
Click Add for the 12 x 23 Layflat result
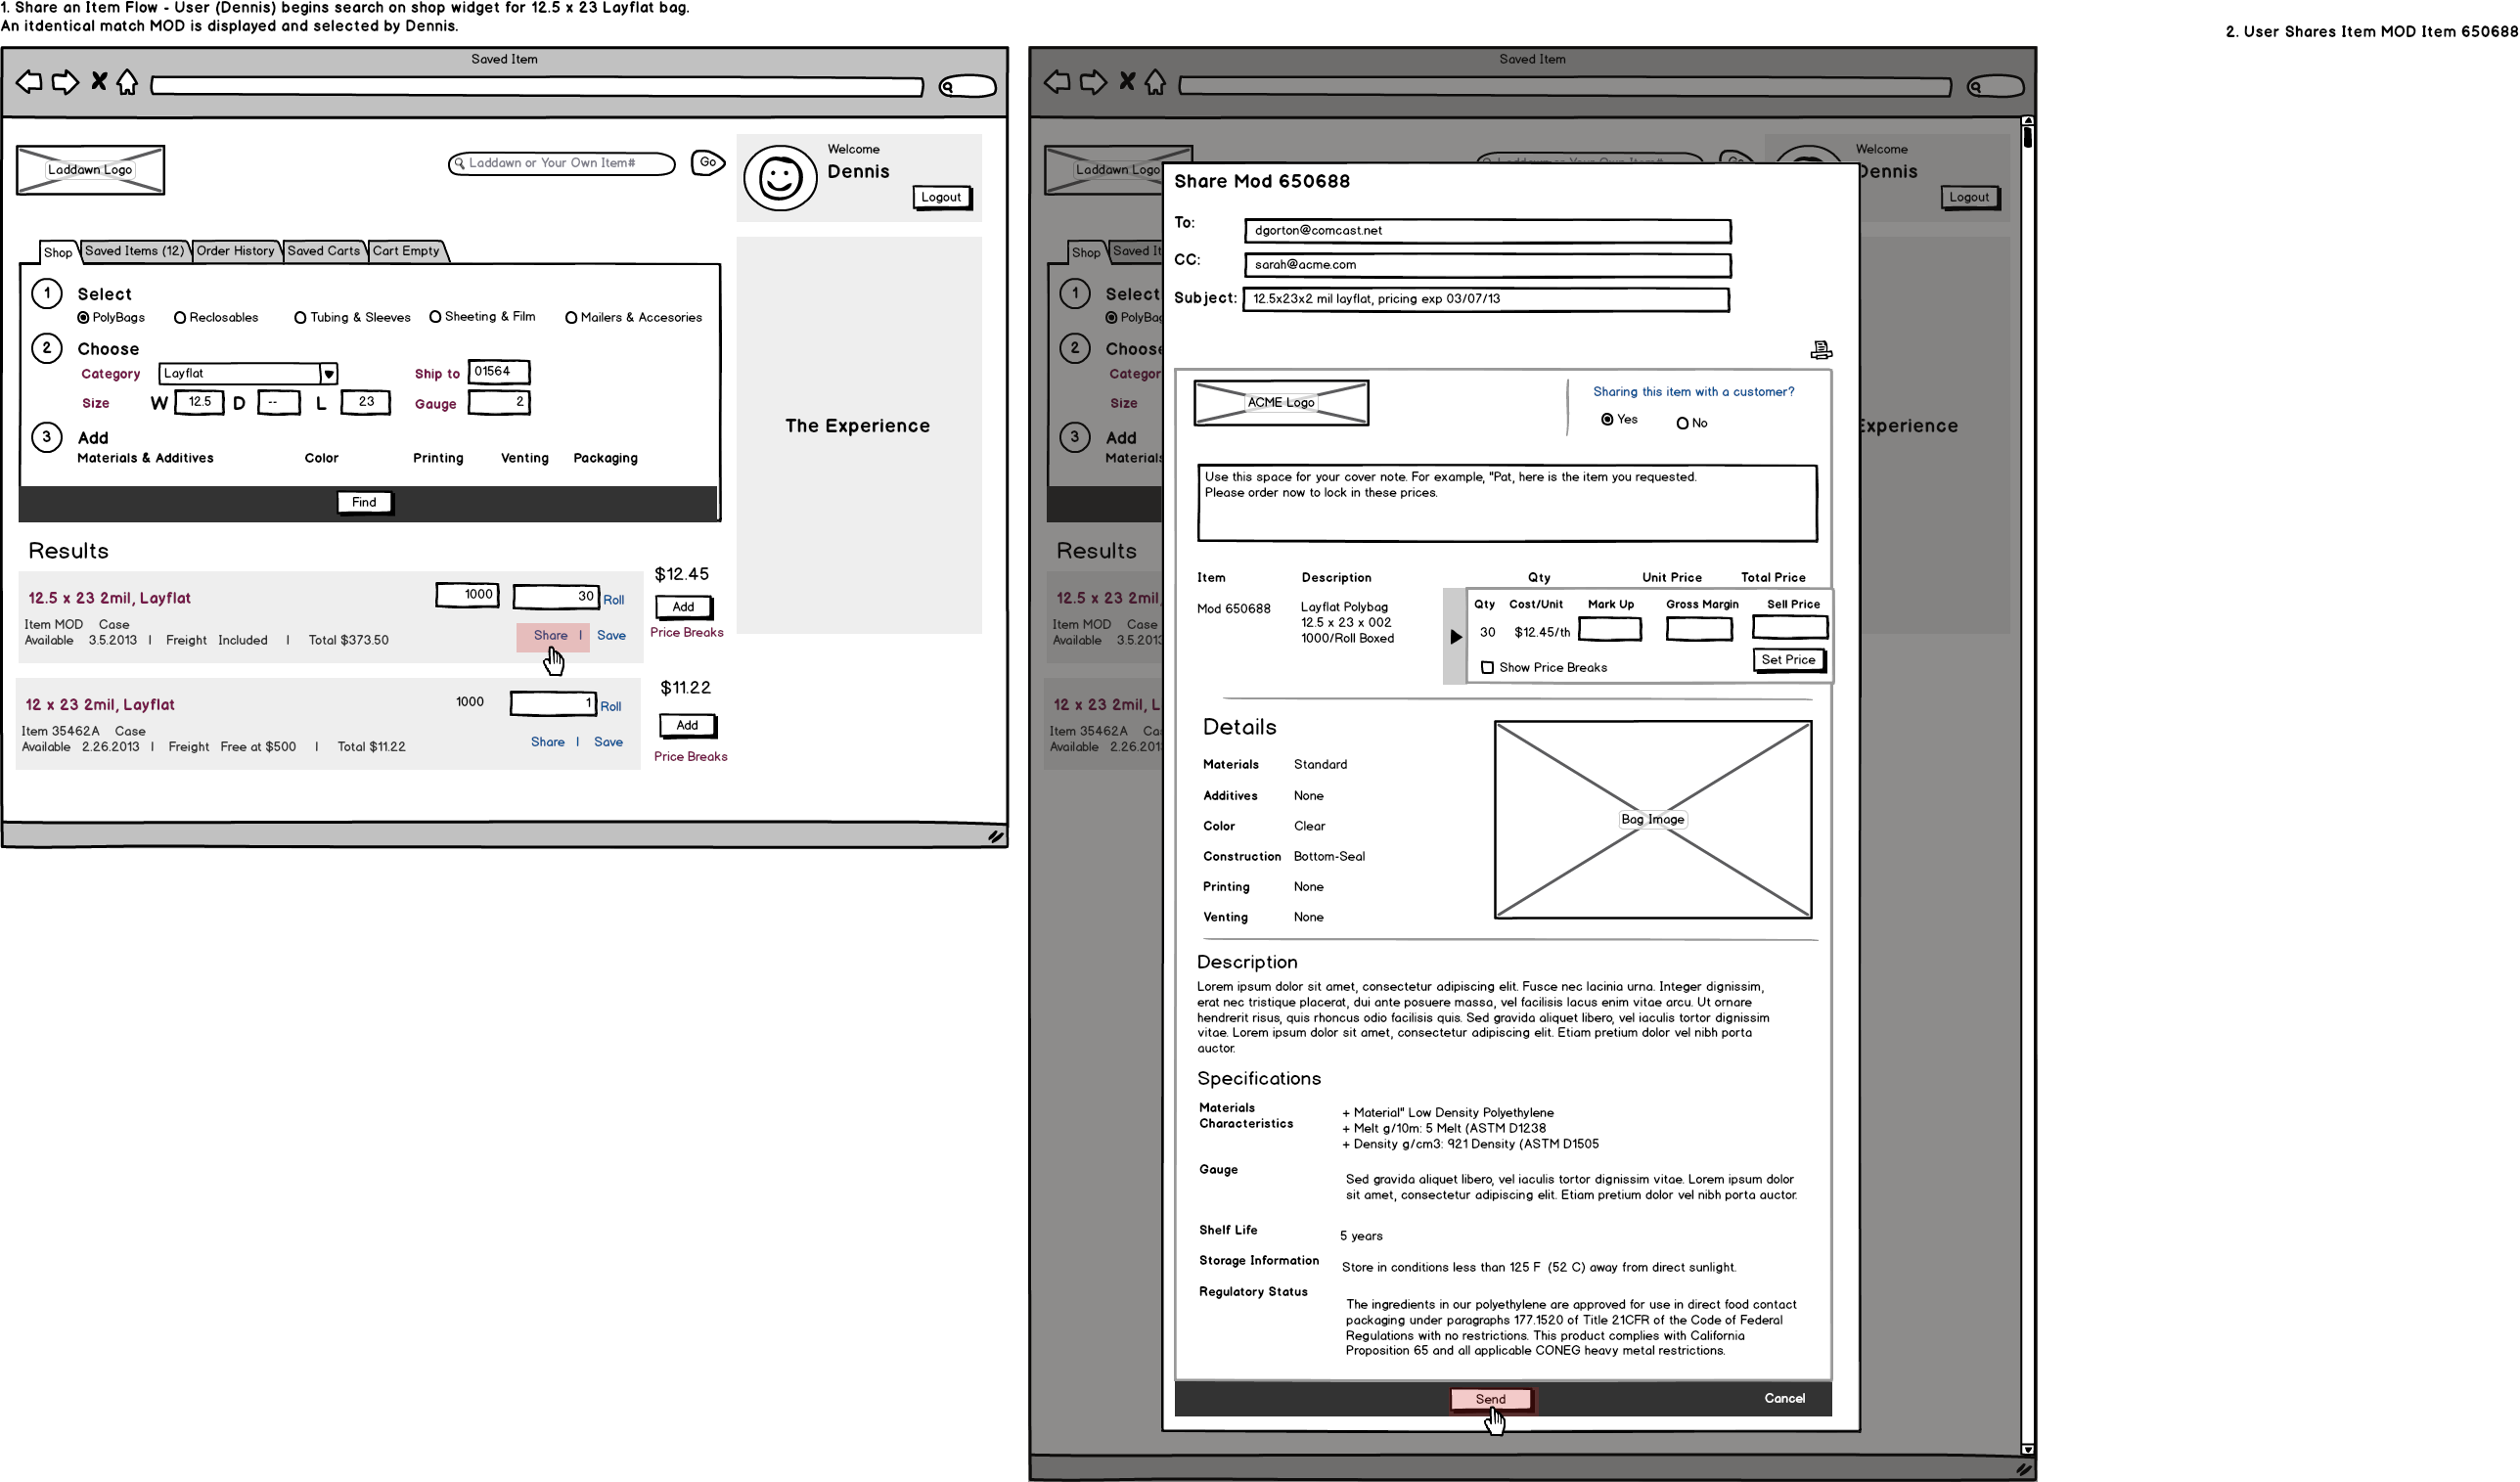(x=687, y=725)
